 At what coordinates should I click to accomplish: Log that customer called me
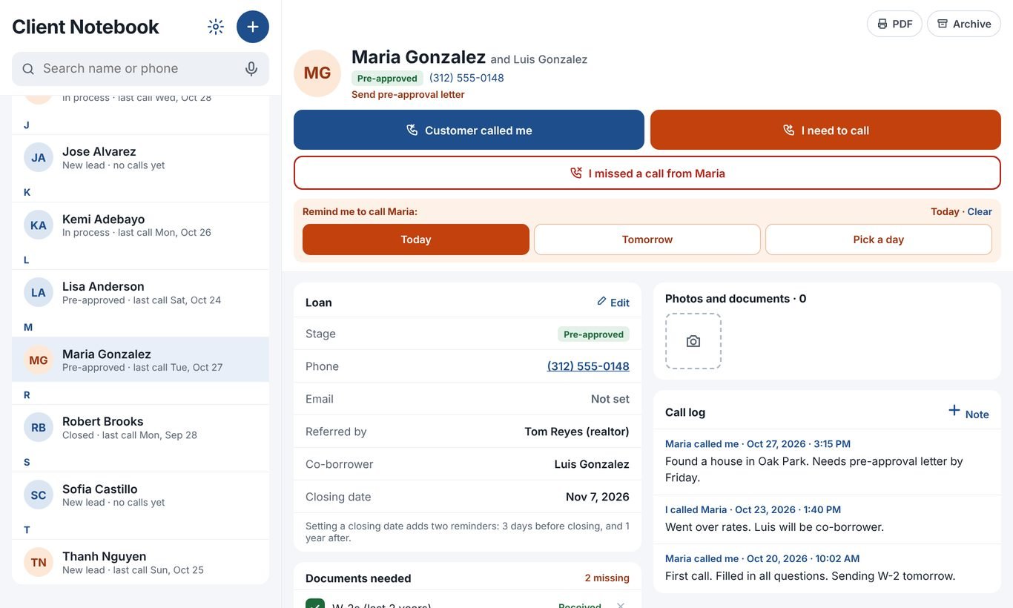[469, 130]
